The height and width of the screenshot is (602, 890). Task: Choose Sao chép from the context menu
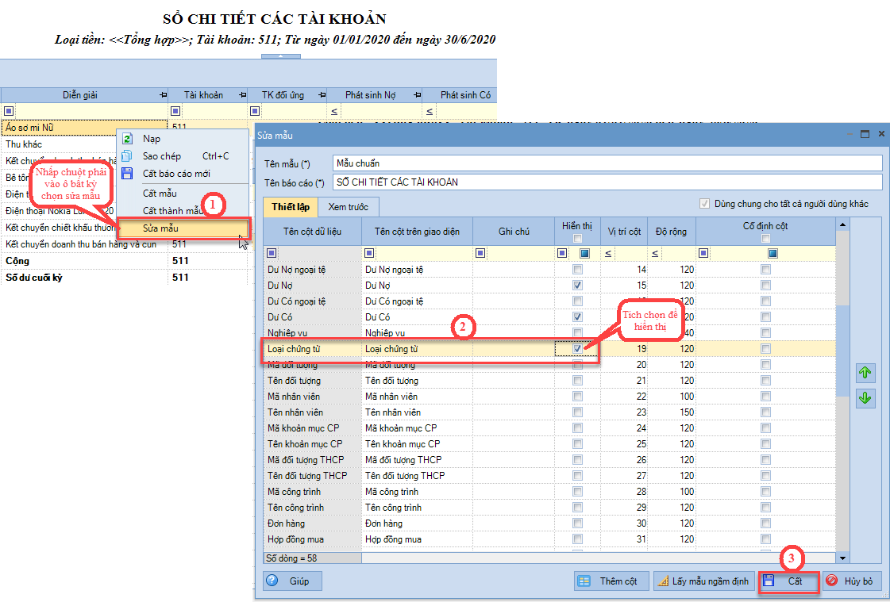click(x=183, y=156)
